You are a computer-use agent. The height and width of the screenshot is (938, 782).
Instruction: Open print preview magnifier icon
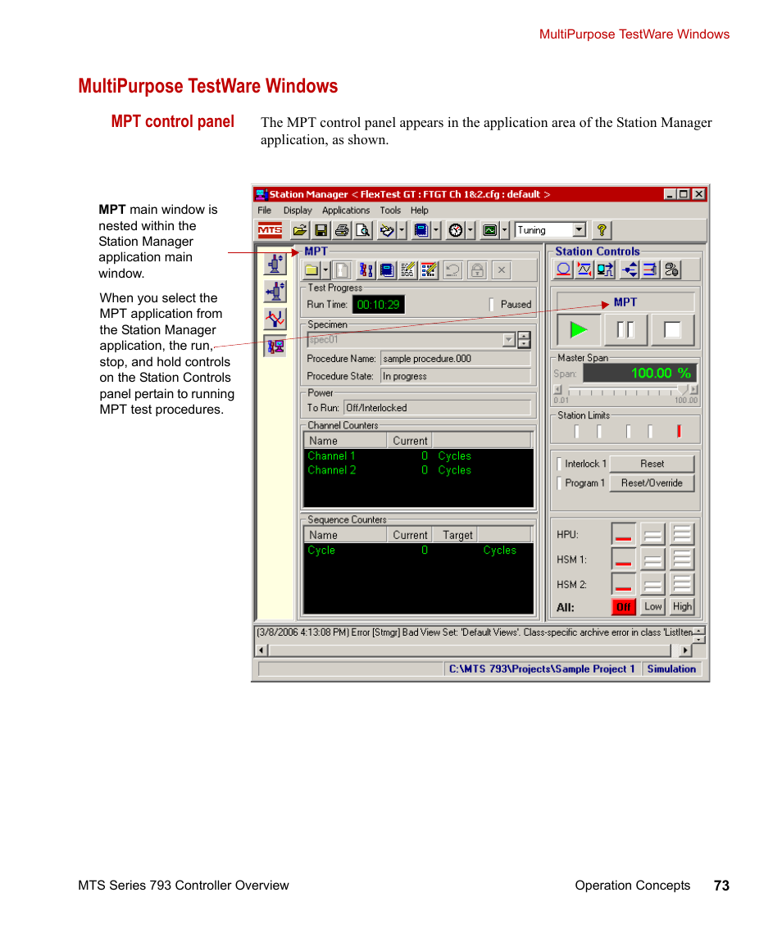363,230
